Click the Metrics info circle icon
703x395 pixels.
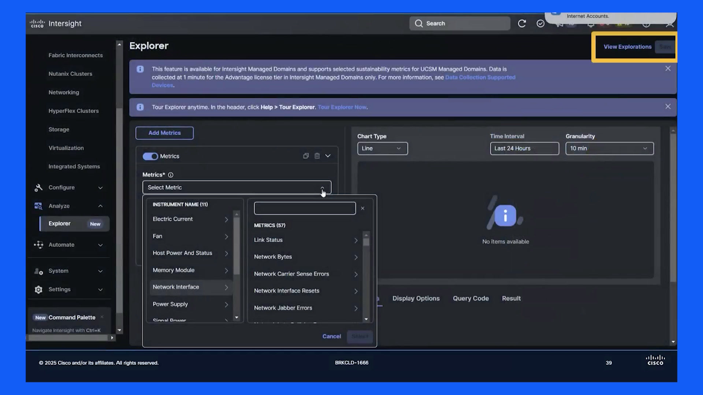[171, 175]
